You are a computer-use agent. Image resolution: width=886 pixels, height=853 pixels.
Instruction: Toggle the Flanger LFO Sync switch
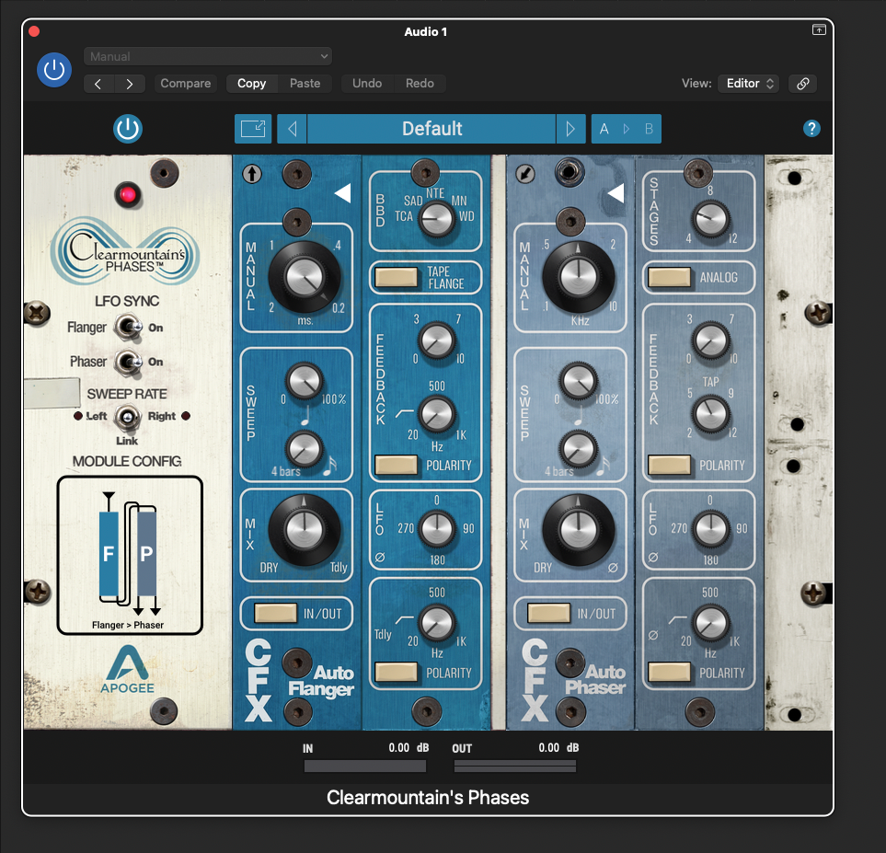point(127,328)
